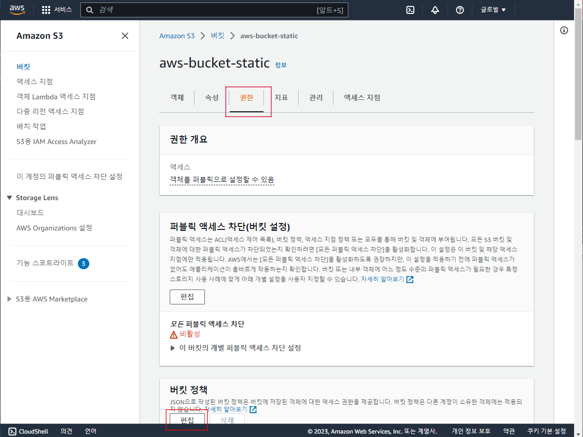This screenshot has width=583, height=437.
Task: Open Amazon S3 breadcrumb link
Action: [177, 36]
